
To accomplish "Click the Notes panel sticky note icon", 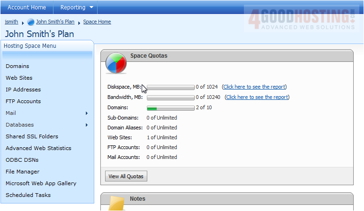I will pyautogui.click(x=117, y=203).
